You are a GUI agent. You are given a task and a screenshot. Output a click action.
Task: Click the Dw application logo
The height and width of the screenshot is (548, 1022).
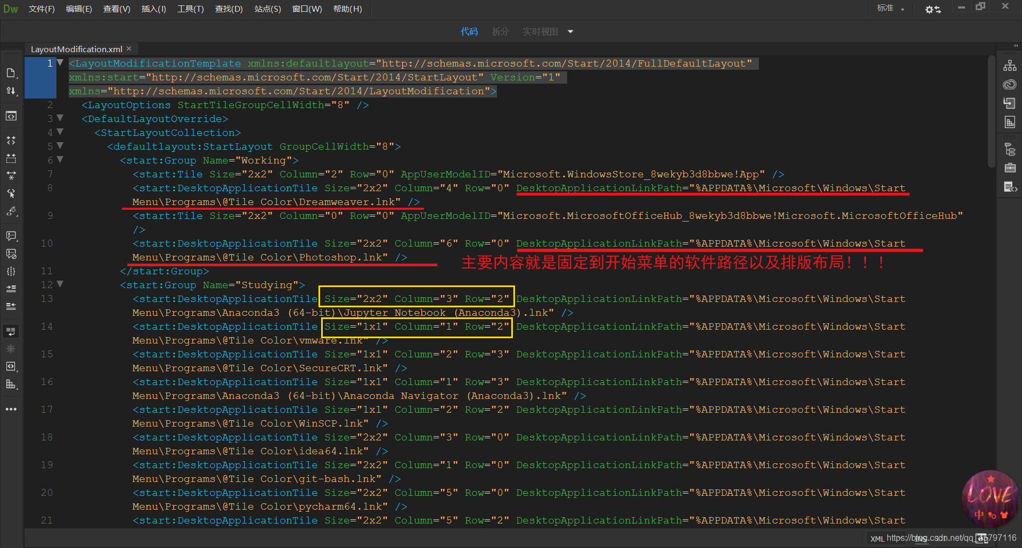pyautogui.click(x=11, y=9)
